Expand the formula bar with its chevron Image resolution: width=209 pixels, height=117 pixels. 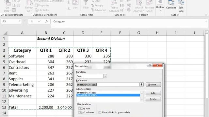[x=206, y=21]
